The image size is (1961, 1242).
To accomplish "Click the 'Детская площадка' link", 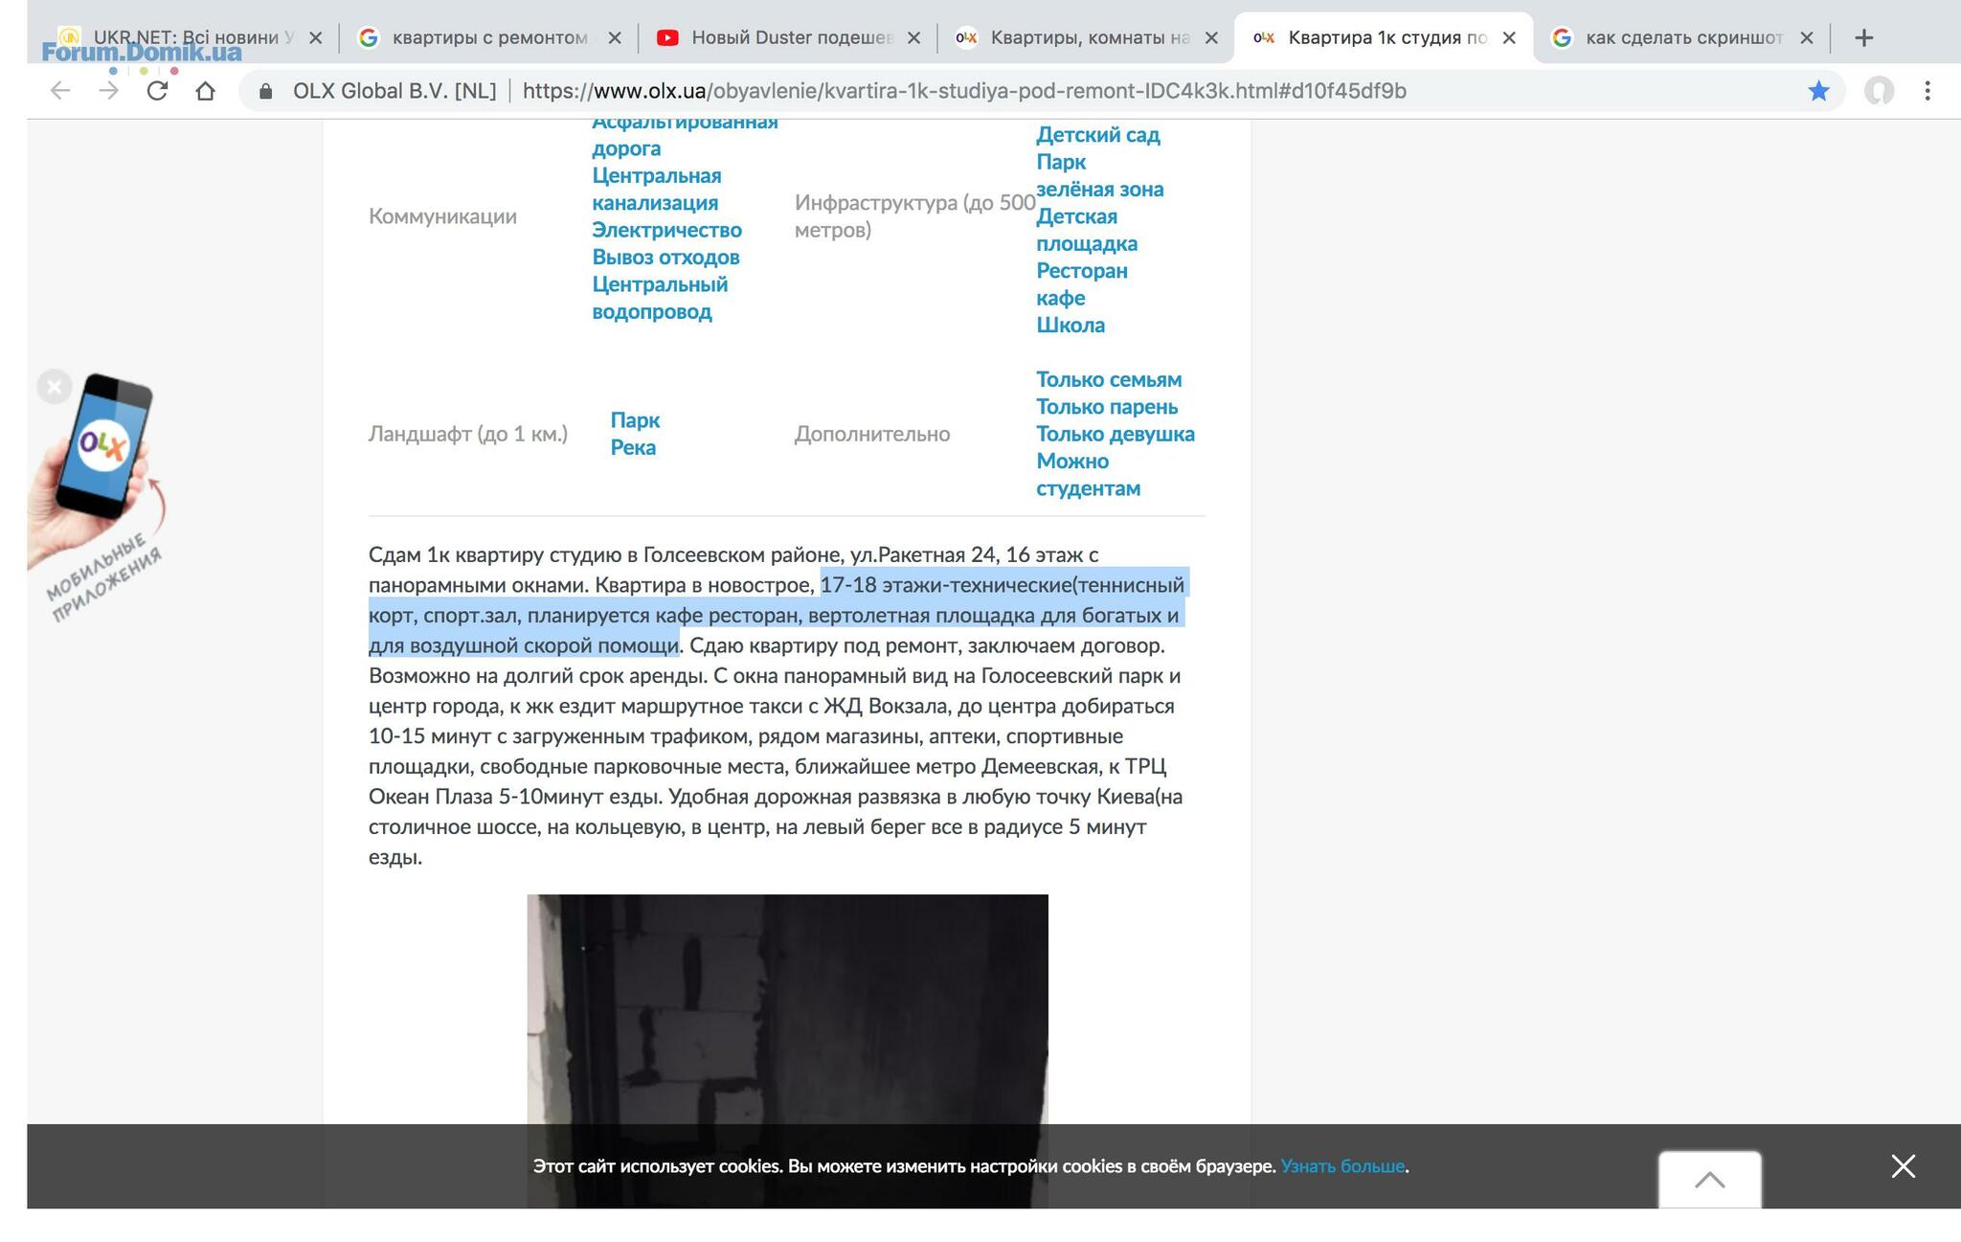I will click(1087, 230).
